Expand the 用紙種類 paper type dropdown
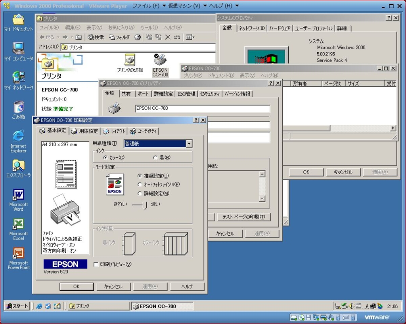The width and height of the screenshot is (406, 324). (x=189, y=144)
